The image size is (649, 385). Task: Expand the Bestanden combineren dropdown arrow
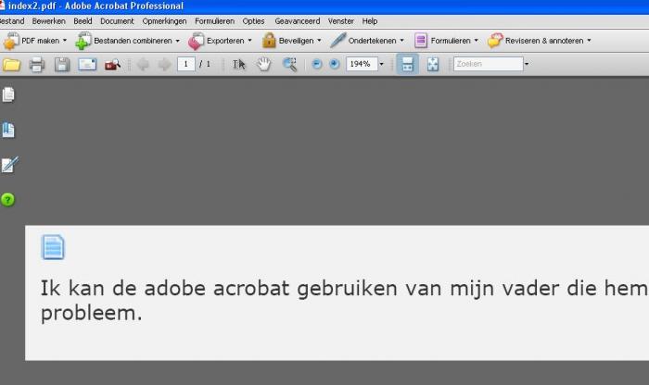tap(178, 41)
